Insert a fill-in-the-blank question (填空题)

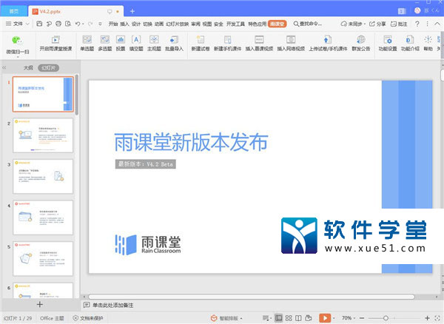tap(136, 44)
